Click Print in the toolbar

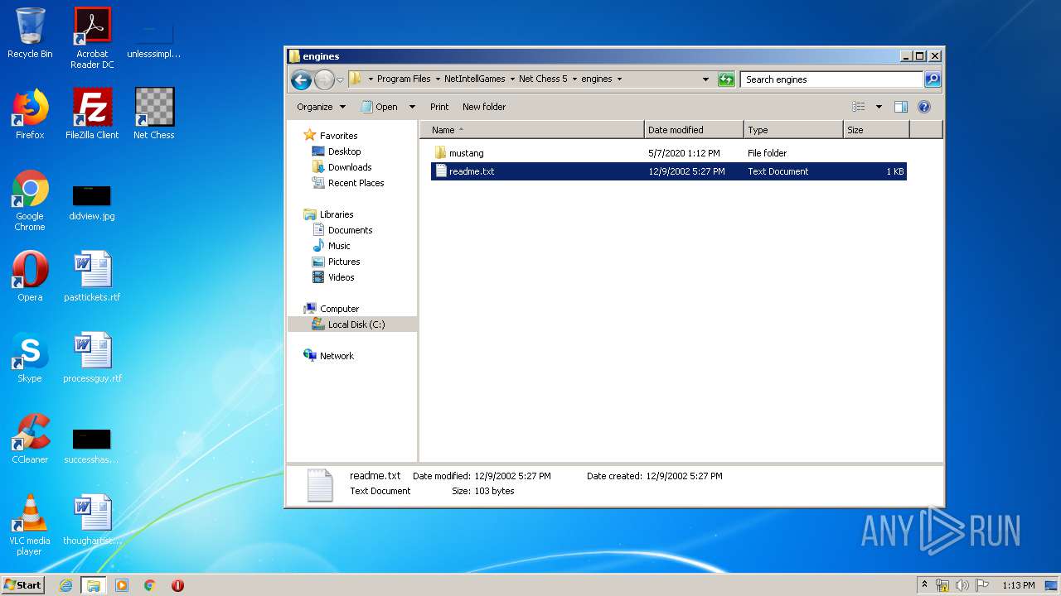tap(439, 107)
